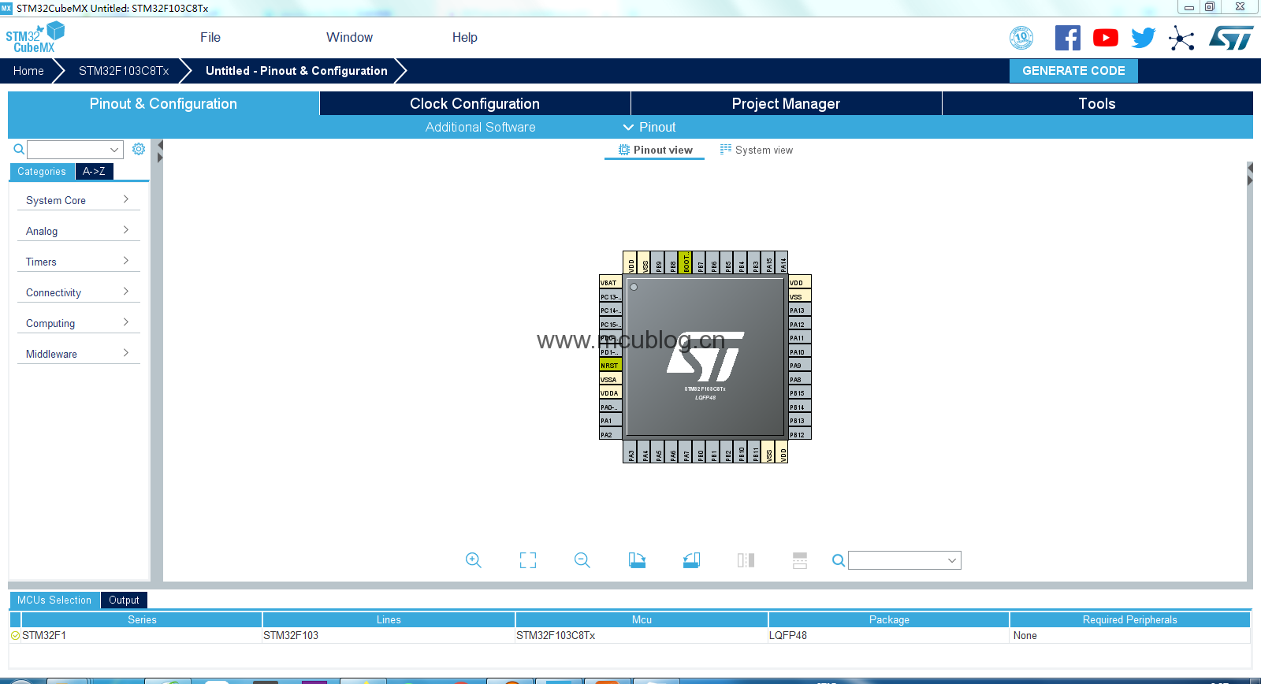Click the STM32F103C8Tx breadcrumb
This screenshot has height=684, width=1261.
124,70
